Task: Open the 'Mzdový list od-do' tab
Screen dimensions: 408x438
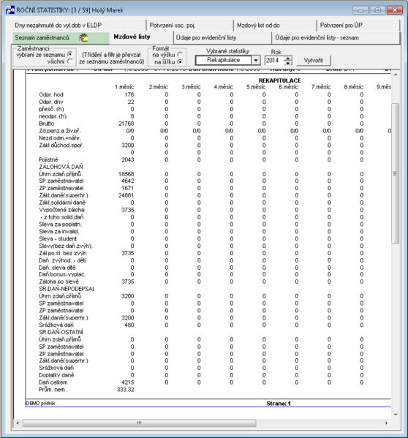Action: (x=274, y=26)
